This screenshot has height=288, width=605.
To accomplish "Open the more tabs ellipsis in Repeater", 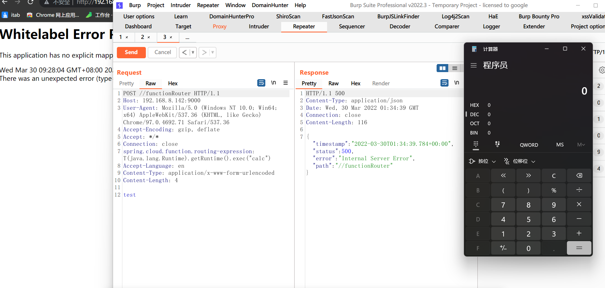I will pyautogui.click(x=187, y=37).
